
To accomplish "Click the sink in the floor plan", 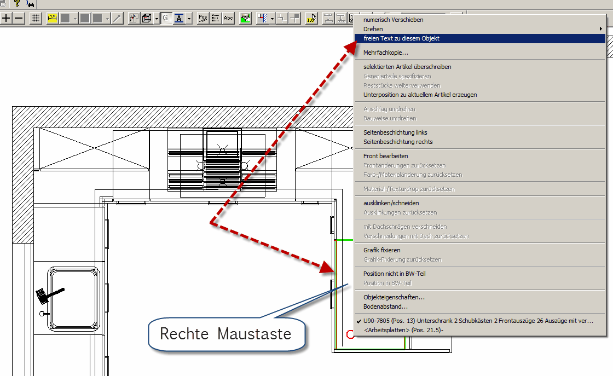I will click(73, 293).
